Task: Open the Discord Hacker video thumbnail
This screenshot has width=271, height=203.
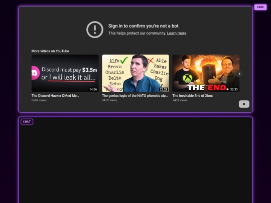Action: pyautogui.click(x=65, y=73)
